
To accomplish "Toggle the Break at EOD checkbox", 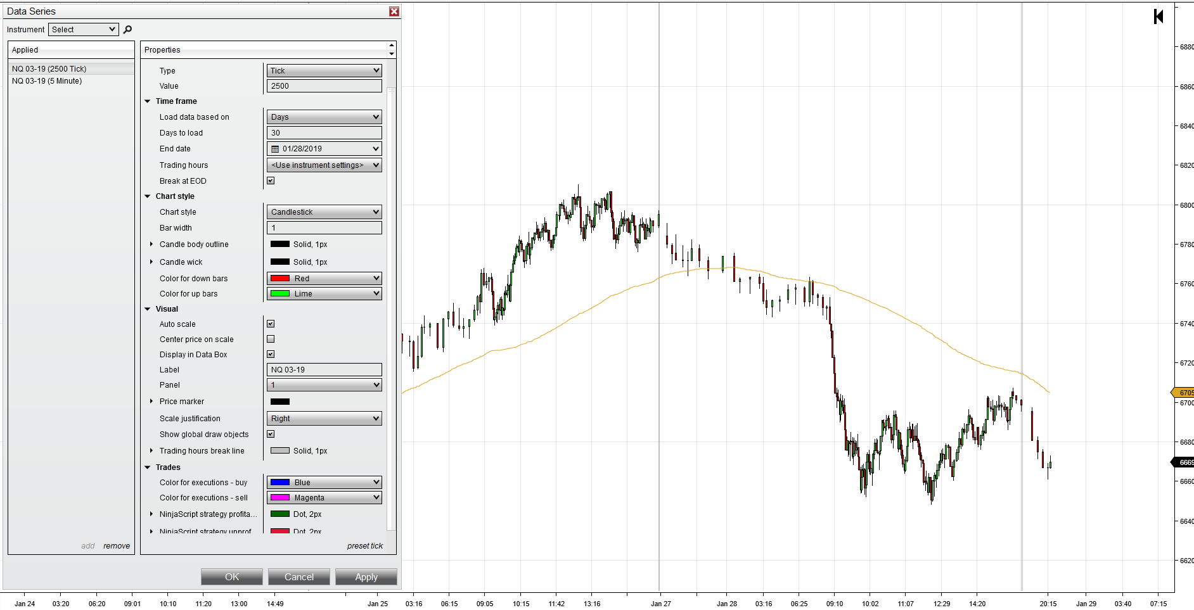I will (271, 181).
